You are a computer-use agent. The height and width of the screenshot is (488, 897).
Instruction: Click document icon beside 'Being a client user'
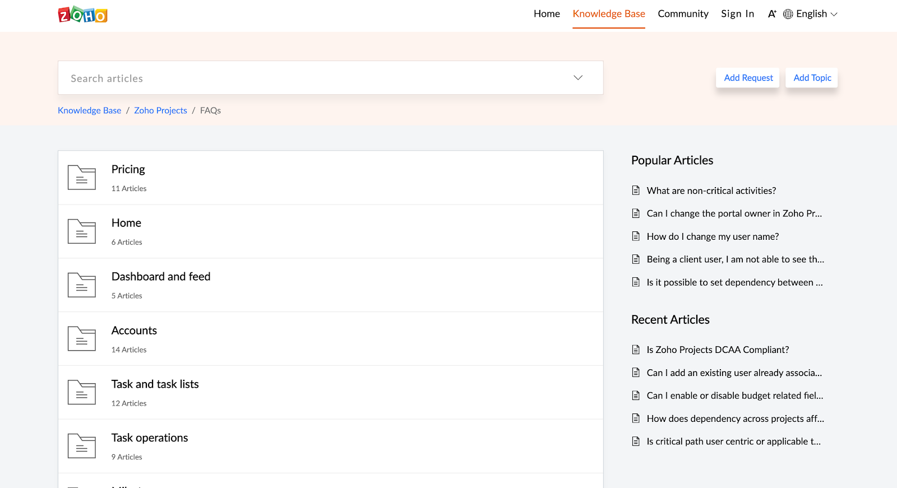[636, 259]
